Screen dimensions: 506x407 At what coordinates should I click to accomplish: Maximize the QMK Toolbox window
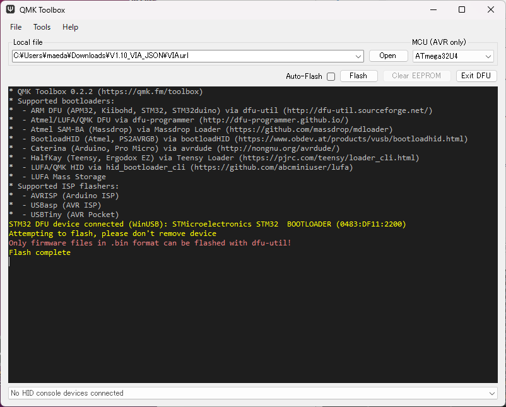(x=462, y=9)
